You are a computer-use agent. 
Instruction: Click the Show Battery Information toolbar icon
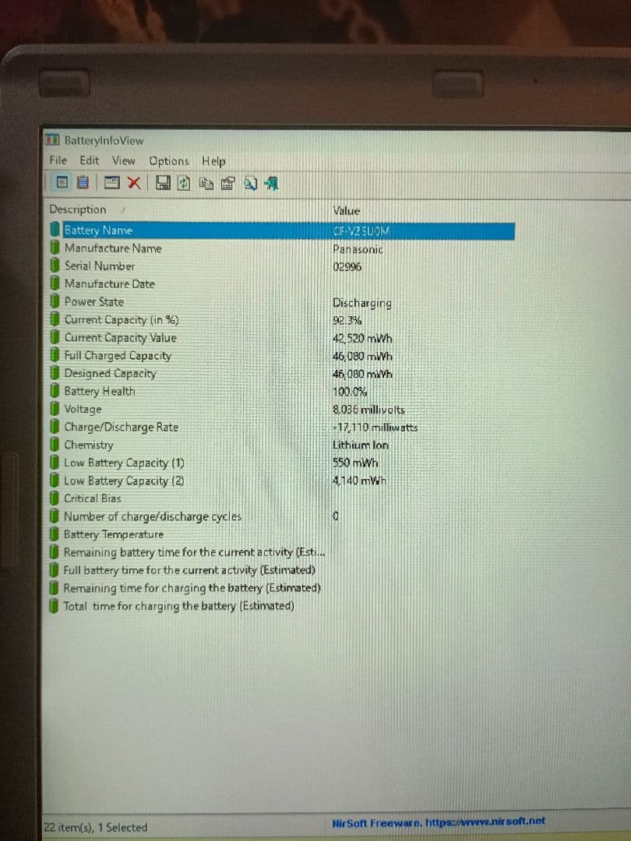click(x=60, y=184)
